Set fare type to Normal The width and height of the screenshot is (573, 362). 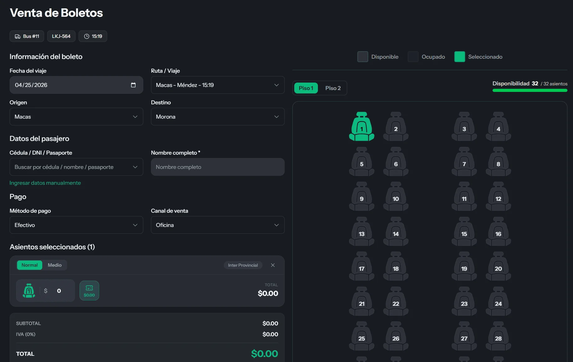click(x=30, y=265)
